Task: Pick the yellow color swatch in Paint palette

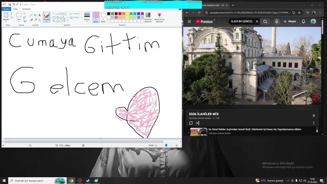Action: click(127, 14)
